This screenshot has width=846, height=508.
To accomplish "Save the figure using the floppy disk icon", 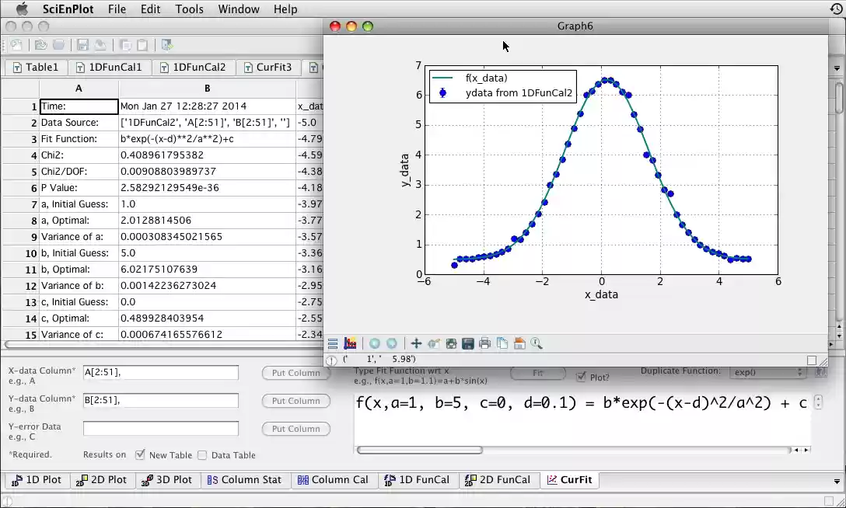I will 467,343.
